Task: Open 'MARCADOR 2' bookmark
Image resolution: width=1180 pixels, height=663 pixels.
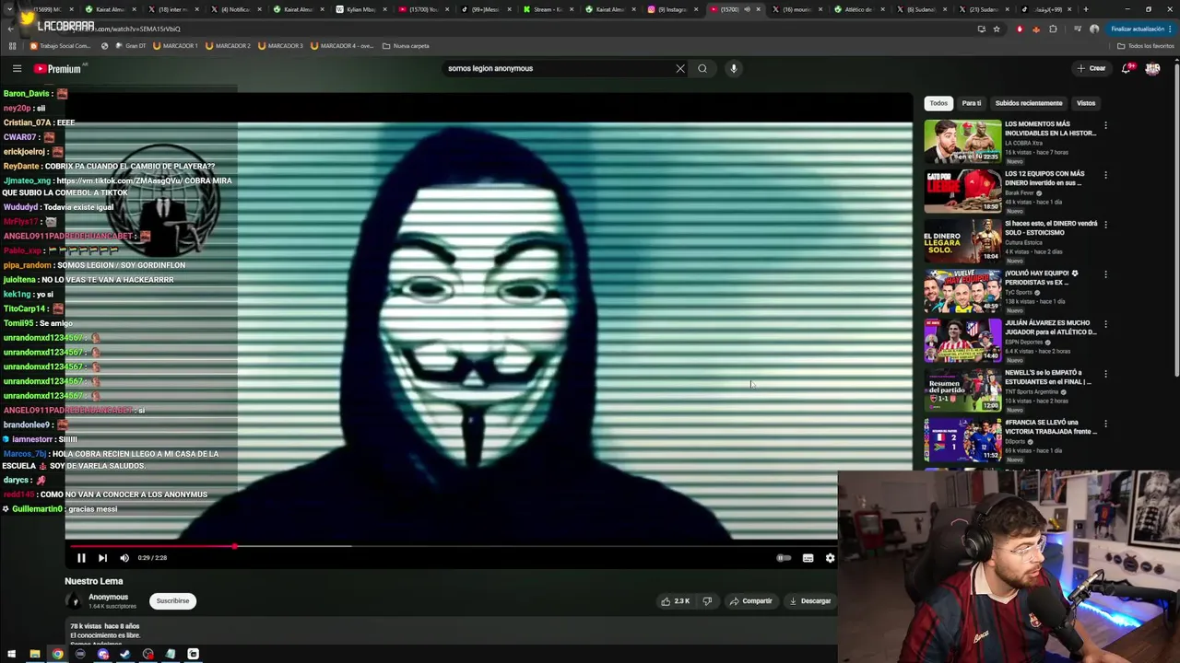Action: tap(228, 46)
